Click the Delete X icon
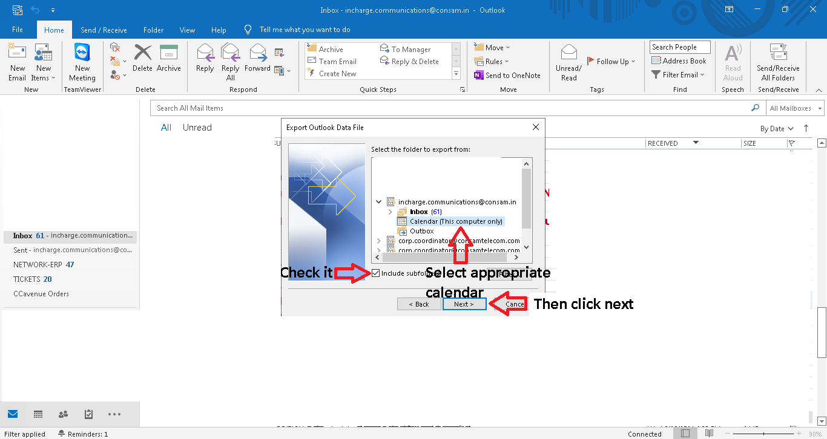The height and width of the screenshot is (439, 827). pyautogui.click(x=142, y=51)
